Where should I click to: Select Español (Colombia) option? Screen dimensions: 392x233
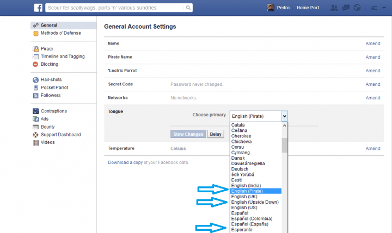252,218
